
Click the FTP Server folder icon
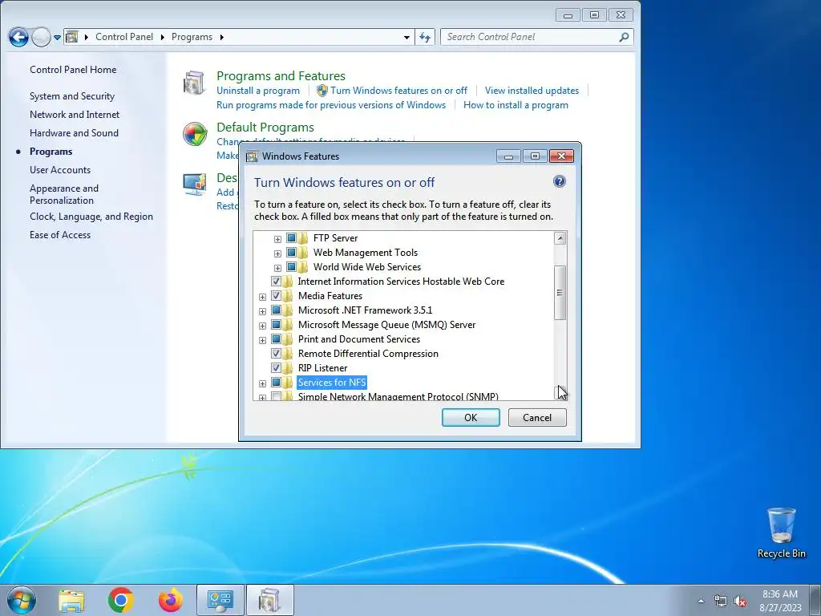tap(303, 238)
